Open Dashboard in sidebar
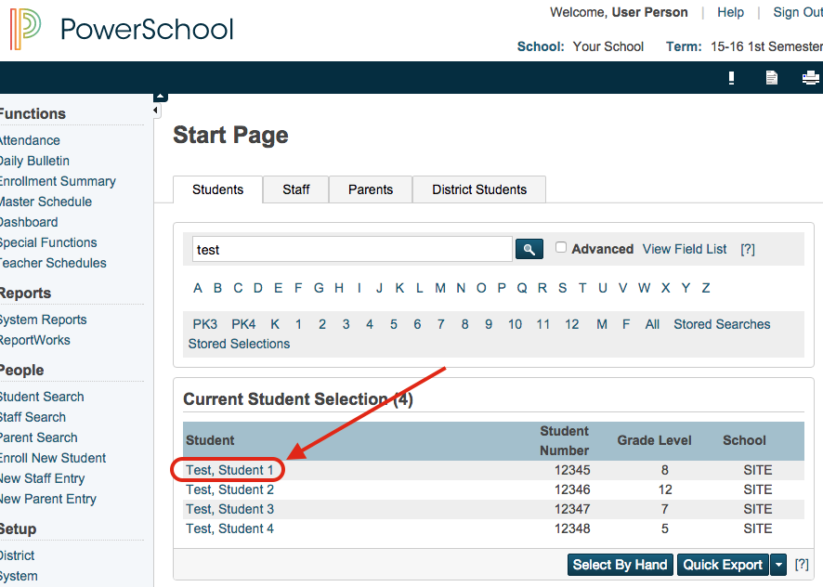The width and height of the screenshot is (823, 587). pos(29,222)
